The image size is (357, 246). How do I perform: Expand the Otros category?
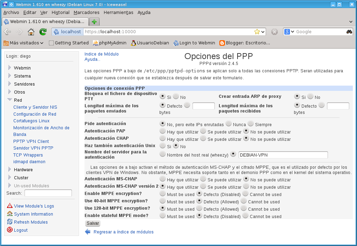[x=9, y=92]
